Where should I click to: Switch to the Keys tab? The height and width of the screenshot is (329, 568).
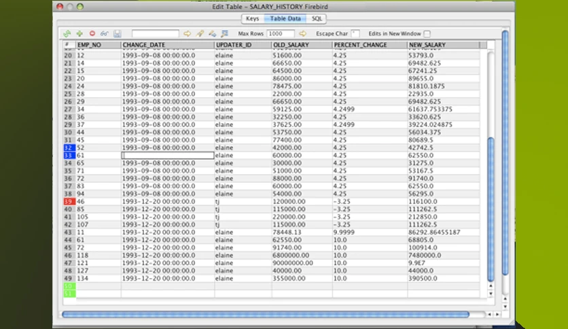click(x=253, y=18)
